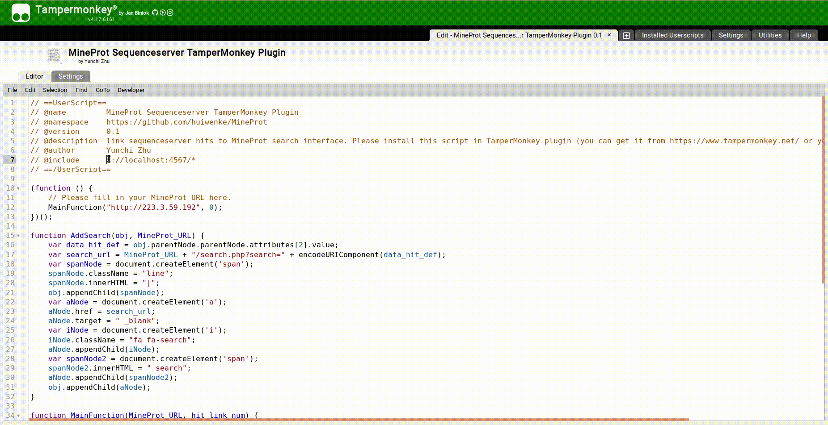Open the Help tab
The height and width of the screenshot is (425, 828).
tap(804, 35)
